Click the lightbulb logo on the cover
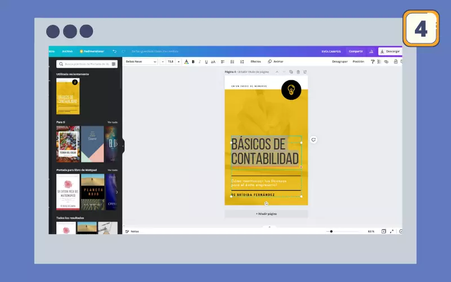 click(x=291, y=90)
